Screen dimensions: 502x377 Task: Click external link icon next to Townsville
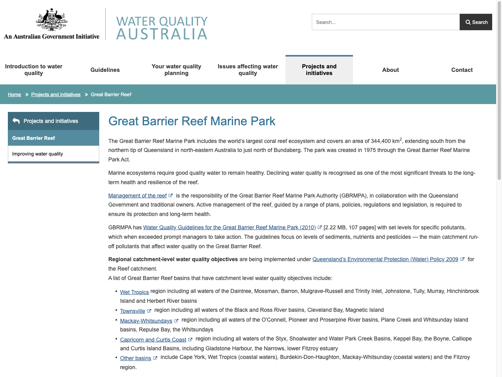click(149, 311)
